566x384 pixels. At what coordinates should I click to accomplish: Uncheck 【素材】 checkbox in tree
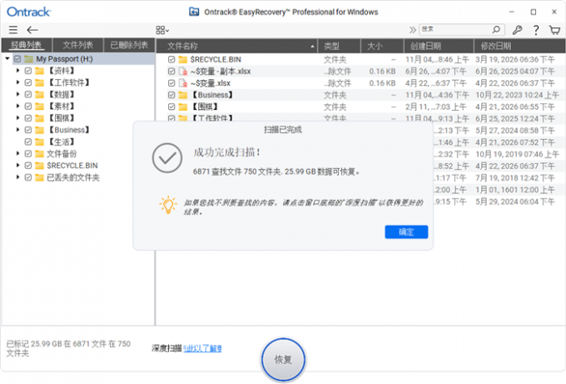28,107
